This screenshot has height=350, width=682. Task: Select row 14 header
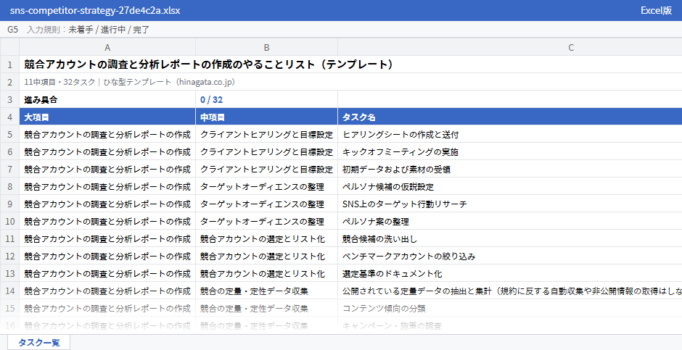9,291
